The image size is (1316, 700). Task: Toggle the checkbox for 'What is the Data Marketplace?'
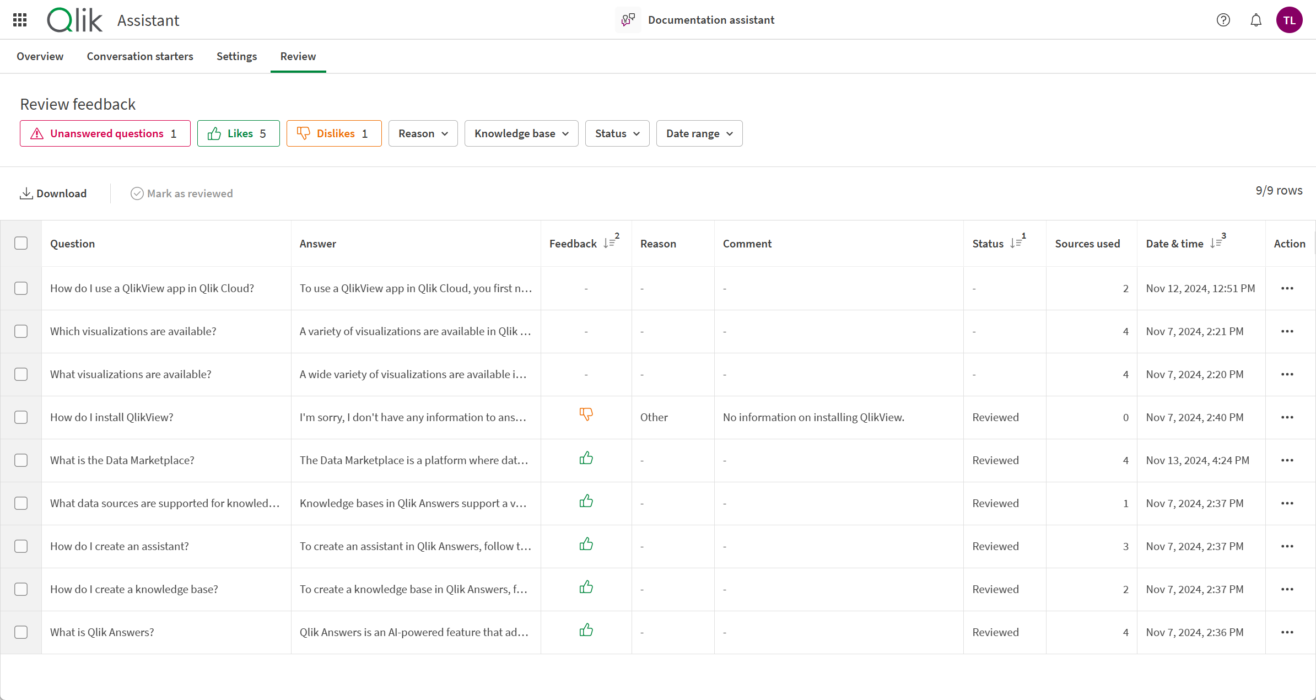pyautogui.click(x=21, y=460)
